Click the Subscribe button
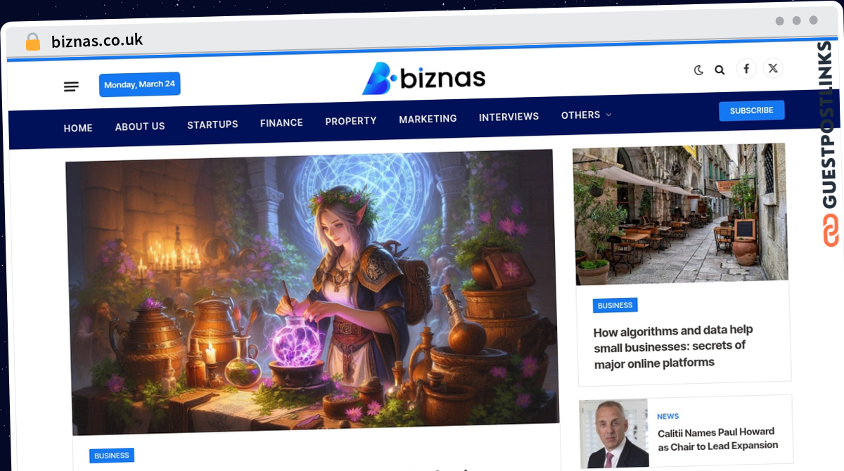 (x=751, y=110)
